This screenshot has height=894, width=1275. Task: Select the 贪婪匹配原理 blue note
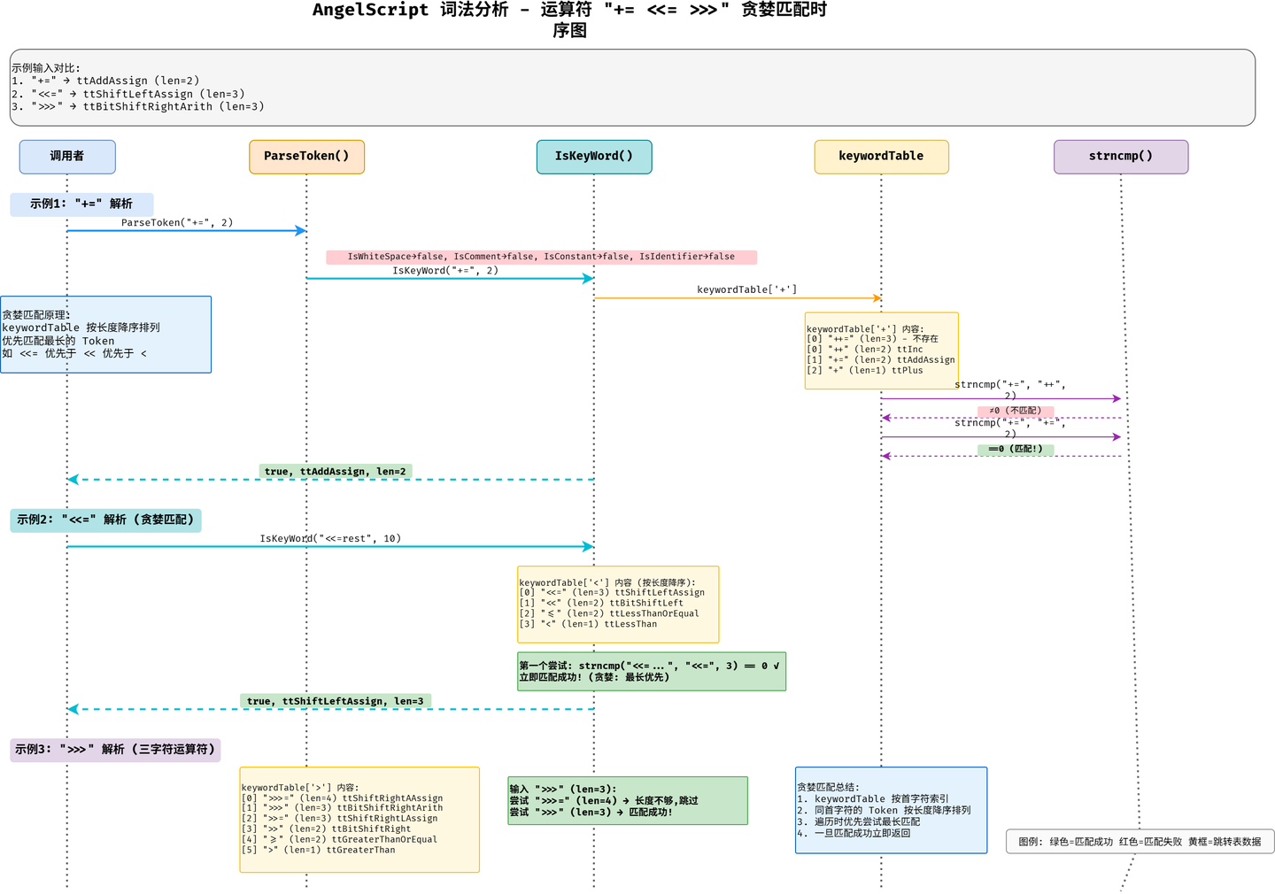105,335
